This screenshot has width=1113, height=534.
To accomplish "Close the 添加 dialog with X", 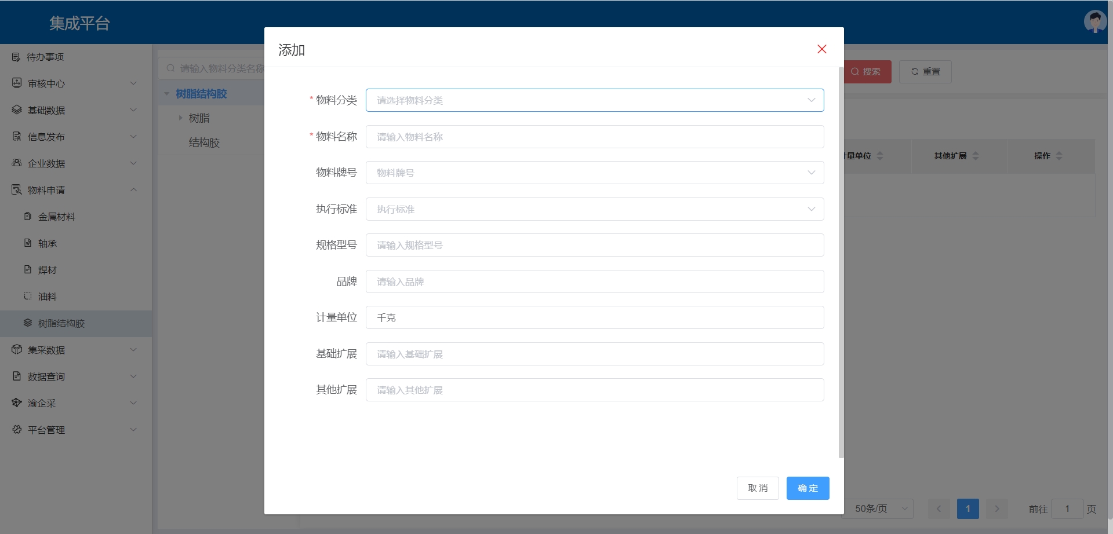I will point(821,49).
